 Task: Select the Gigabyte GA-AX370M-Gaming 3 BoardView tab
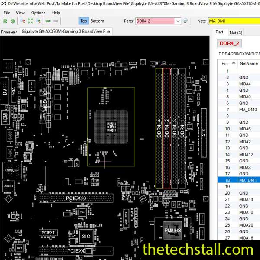(66, 31)
